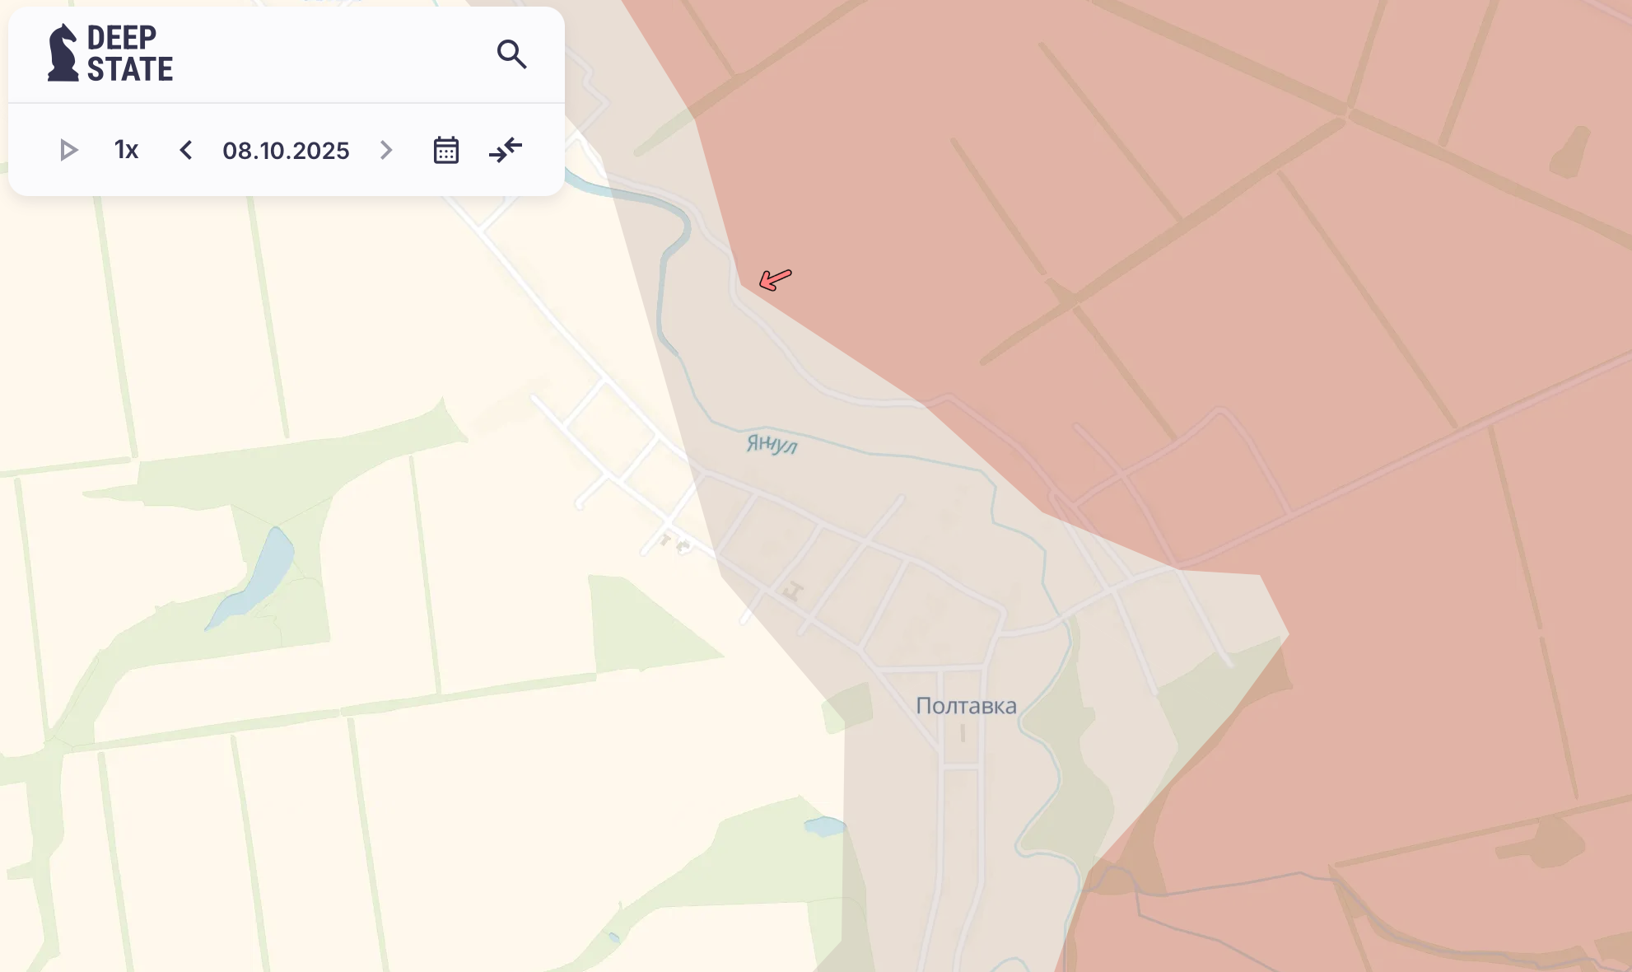
Task: Click the Янчул river label
Action: click(x=772, y=444)
